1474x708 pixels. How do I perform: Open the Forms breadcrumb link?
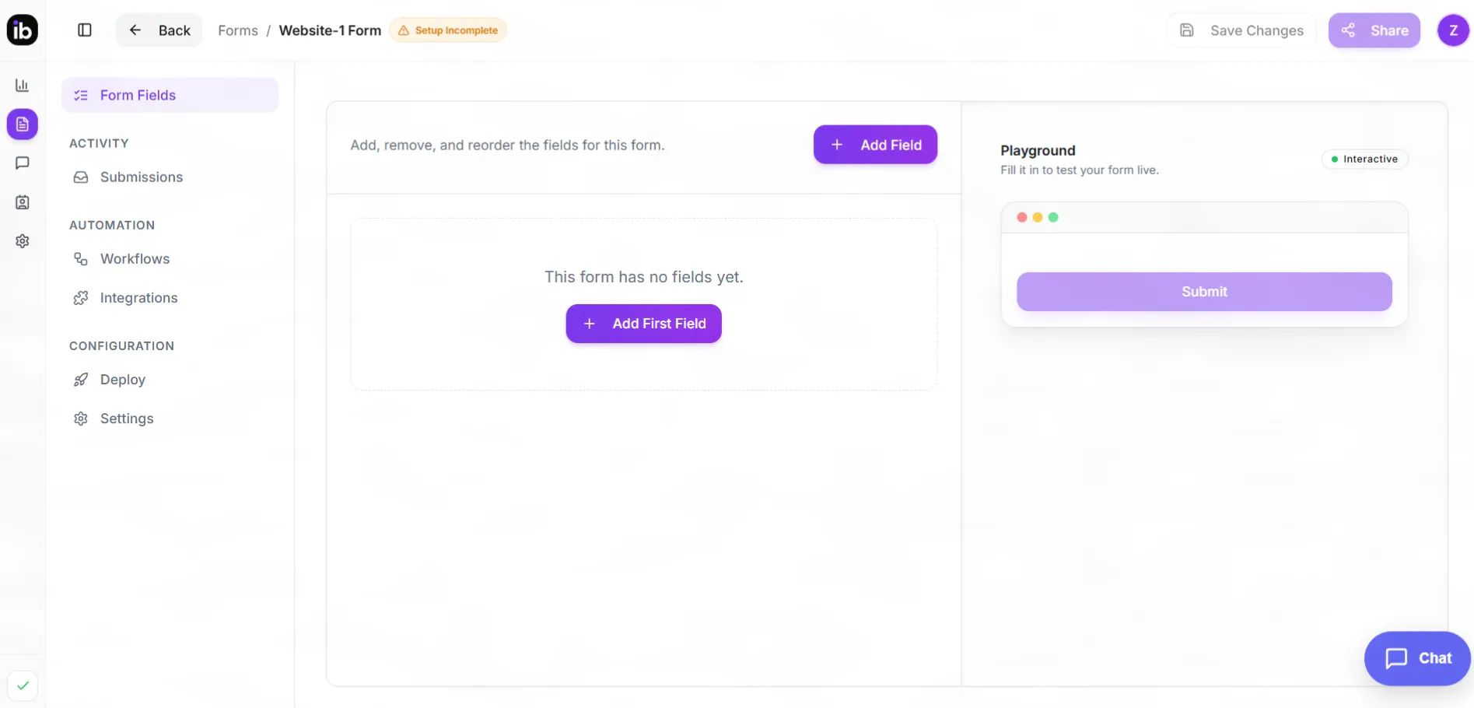(x=238, y=30)
